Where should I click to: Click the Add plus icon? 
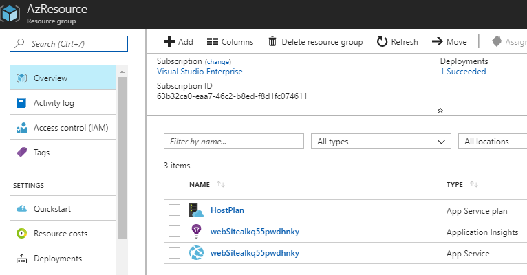(x=169, y=41)
